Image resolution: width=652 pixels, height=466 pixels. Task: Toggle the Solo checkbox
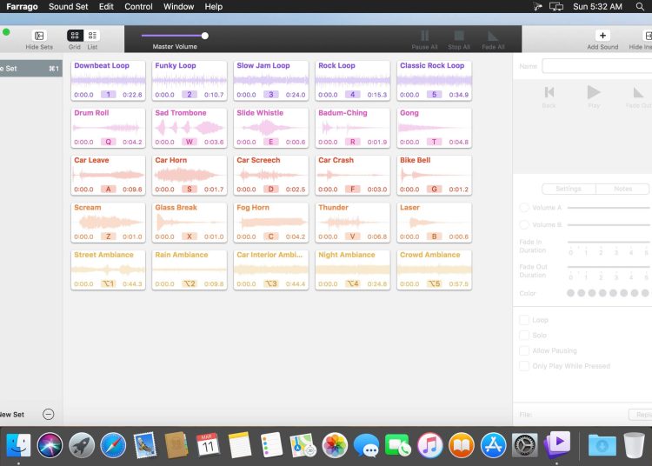(x=524, y=335)
